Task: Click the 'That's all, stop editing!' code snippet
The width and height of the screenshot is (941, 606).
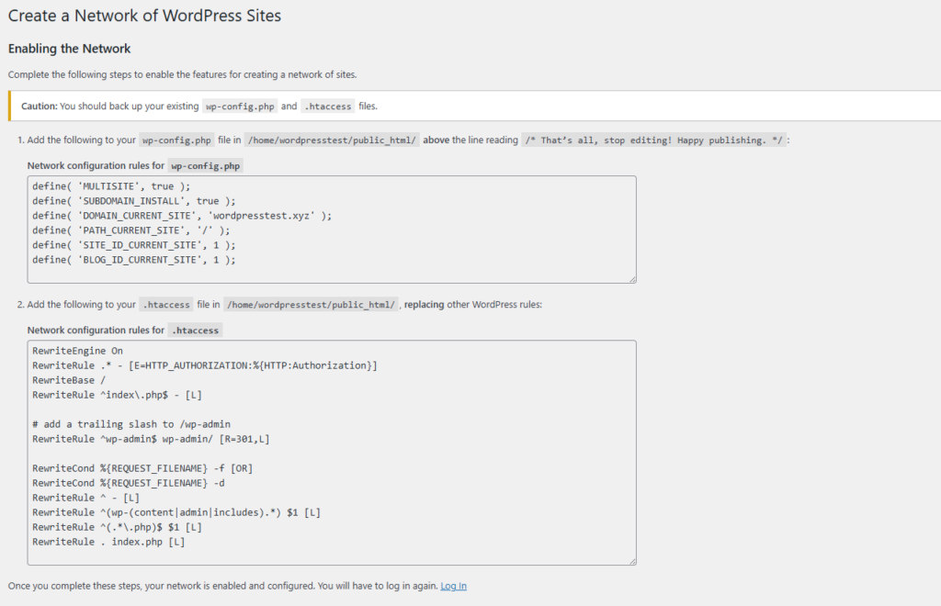Action: coord(654,140)
